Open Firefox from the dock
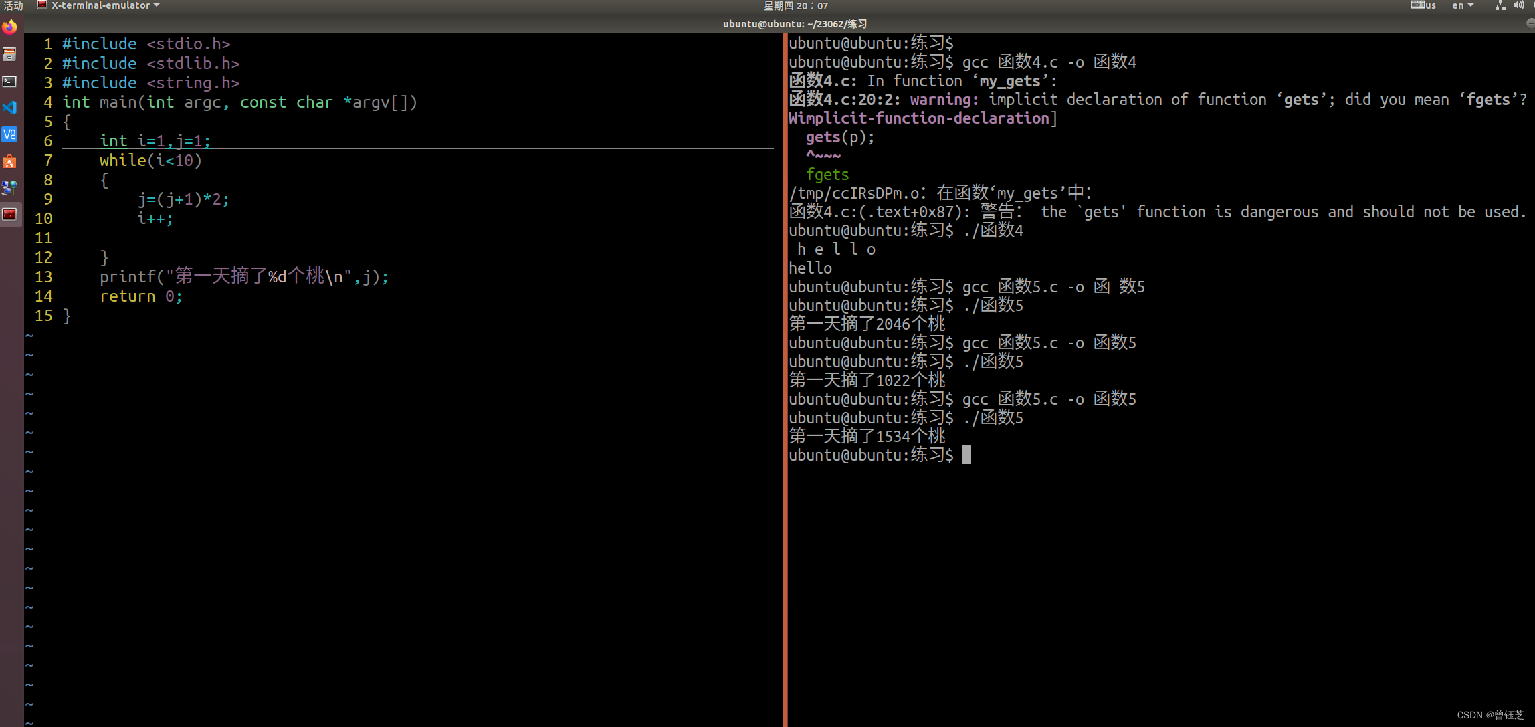This screenshot has height=727, width=1535. pos(9,27)
